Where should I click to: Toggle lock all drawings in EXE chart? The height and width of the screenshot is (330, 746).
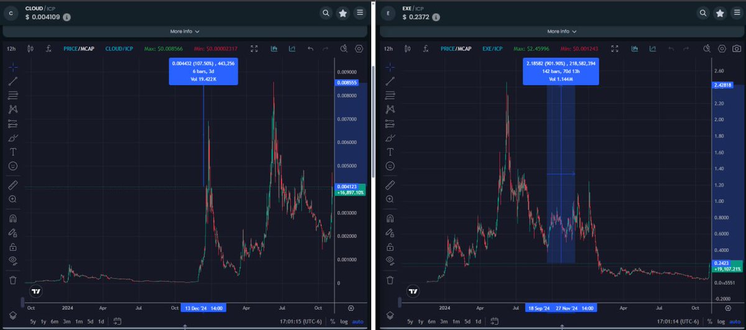pyautogui.click(x=390, y=247)
